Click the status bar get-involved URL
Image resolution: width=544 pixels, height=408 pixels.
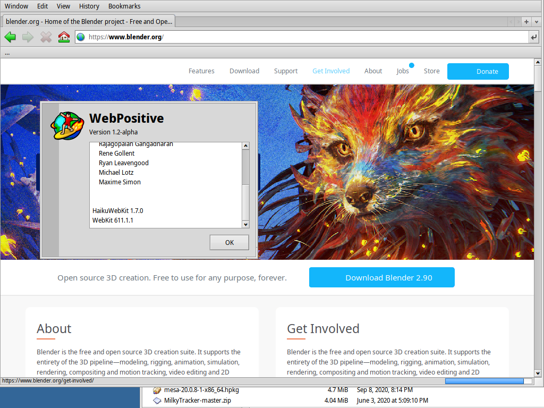point(48,380)
